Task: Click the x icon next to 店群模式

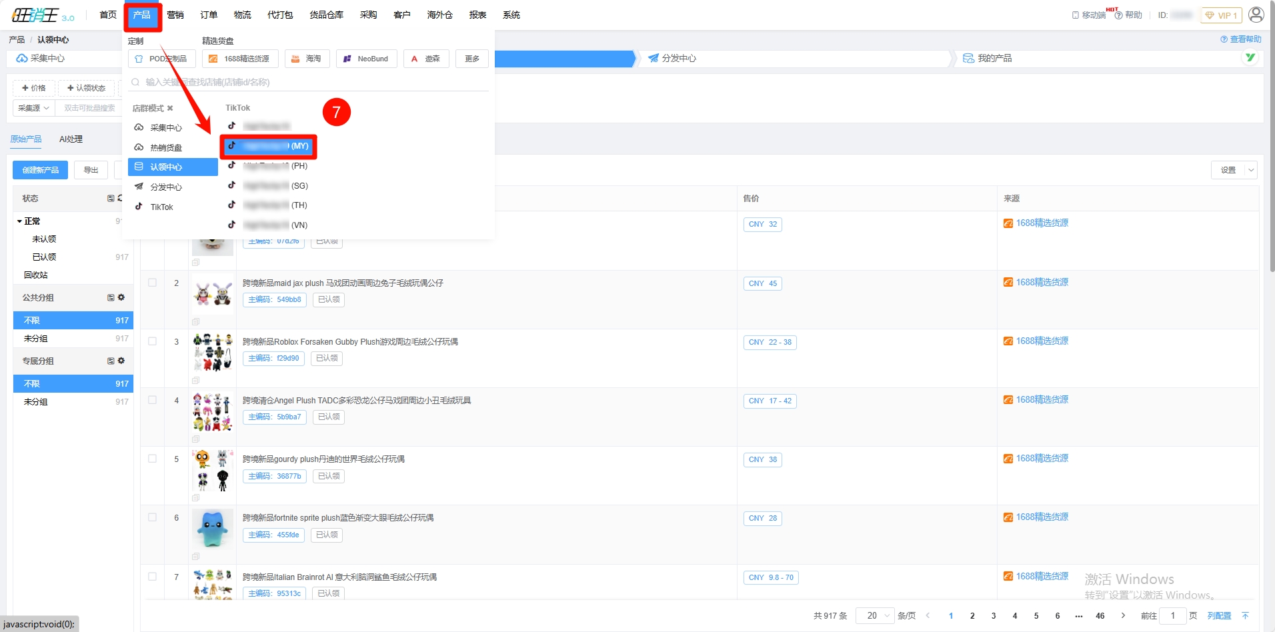Action: click(x=170, y=108)
